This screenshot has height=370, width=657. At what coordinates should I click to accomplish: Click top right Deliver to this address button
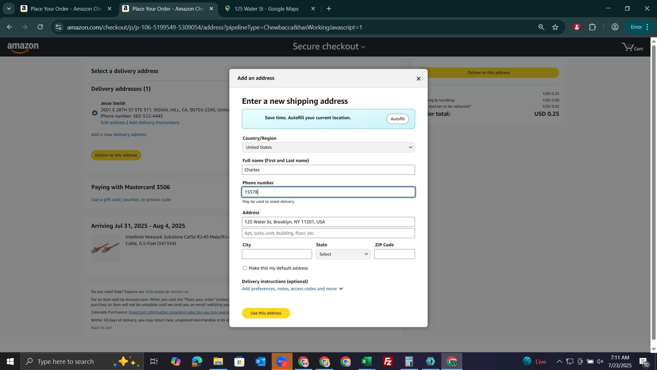[489, 73]
